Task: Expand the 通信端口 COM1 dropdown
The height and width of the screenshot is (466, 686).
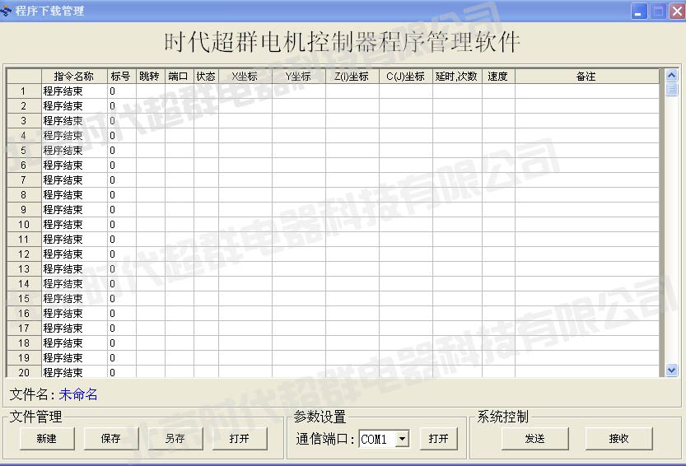Action: 402,440
